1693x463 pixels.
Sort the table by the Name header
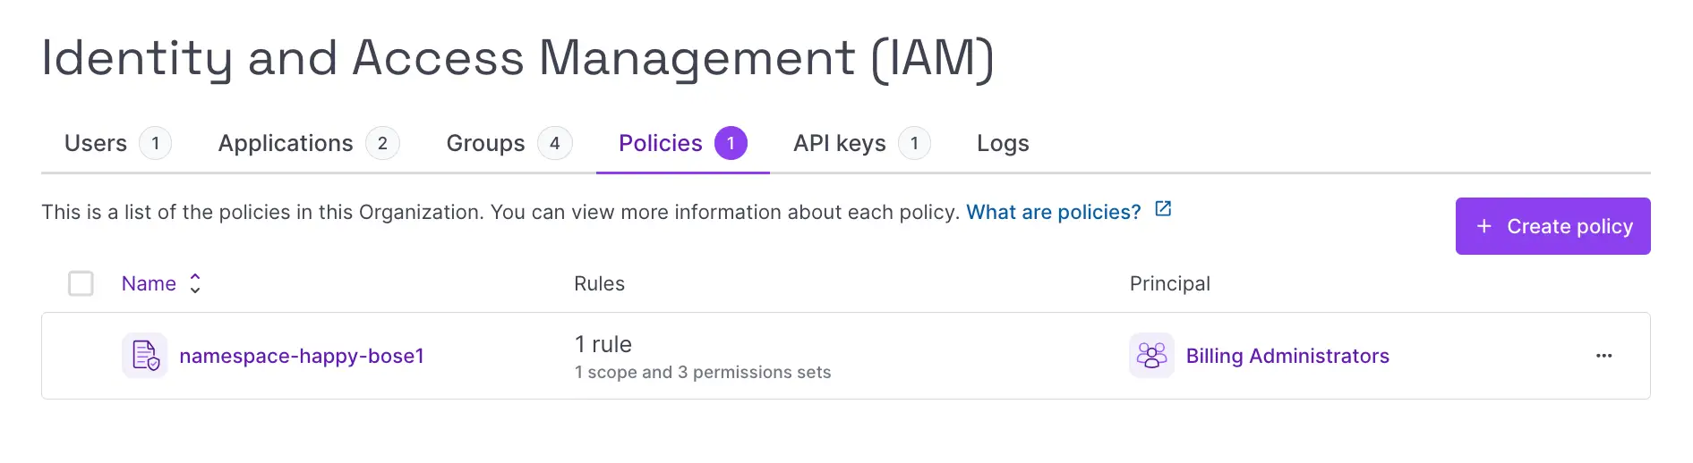click(149, 283)
